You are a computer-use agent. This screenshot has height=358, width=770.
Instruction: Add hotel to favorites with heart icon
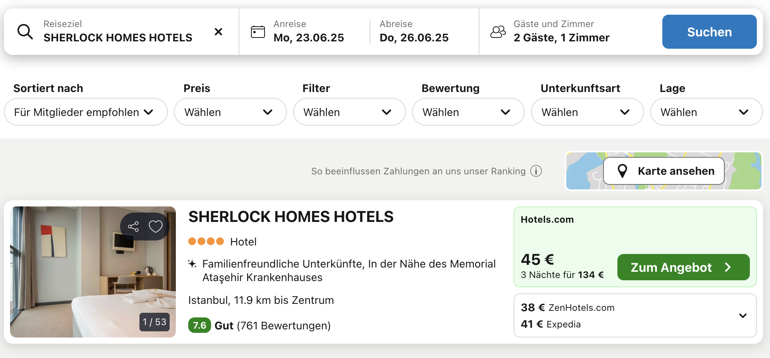pyautogui.click(x=156, y=227)
